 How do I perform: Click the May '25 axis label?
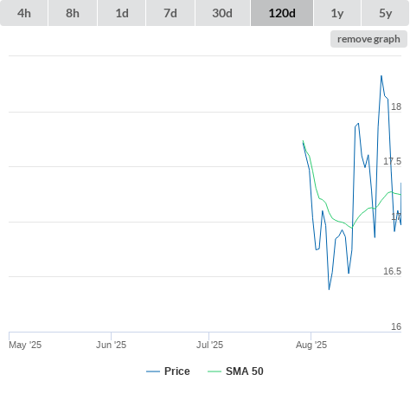(25, 345)
